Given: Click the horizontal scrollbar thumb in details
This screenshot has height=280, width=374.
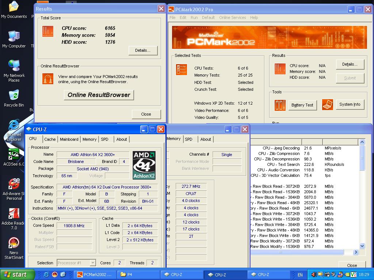Looking at the screenshot, I should click(297, 252).
